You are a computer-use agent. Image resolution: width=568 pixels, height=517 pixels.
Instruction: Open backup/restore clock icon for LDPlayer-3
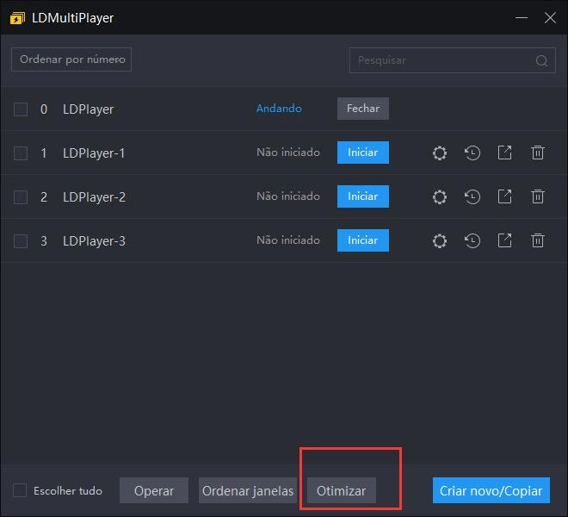(472, 240)
